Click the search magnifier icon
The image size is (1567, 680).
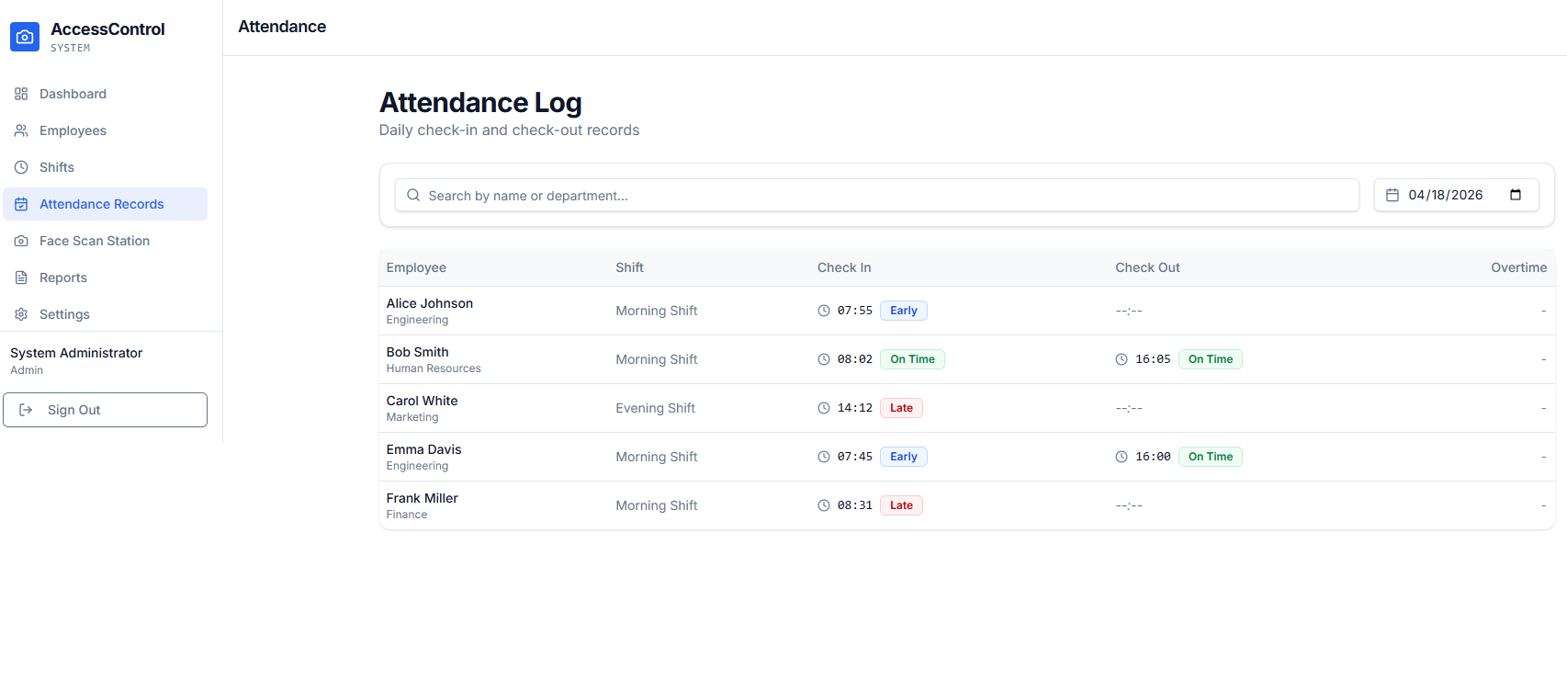[413, 195]
